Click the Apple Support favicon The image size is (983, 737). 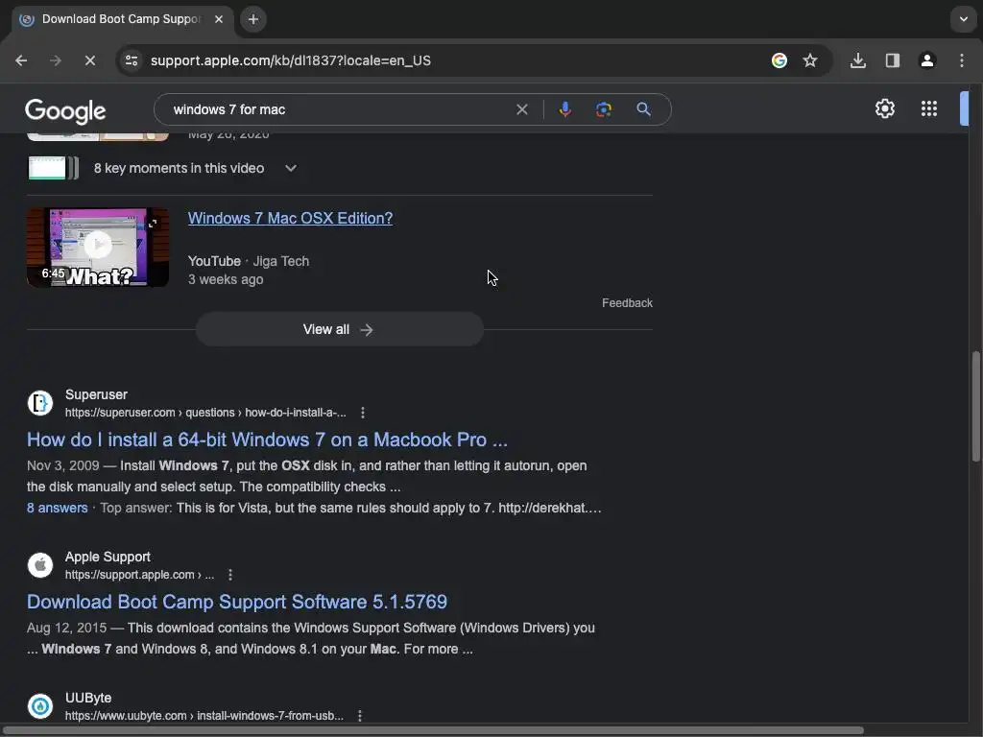tap(40, 565)
